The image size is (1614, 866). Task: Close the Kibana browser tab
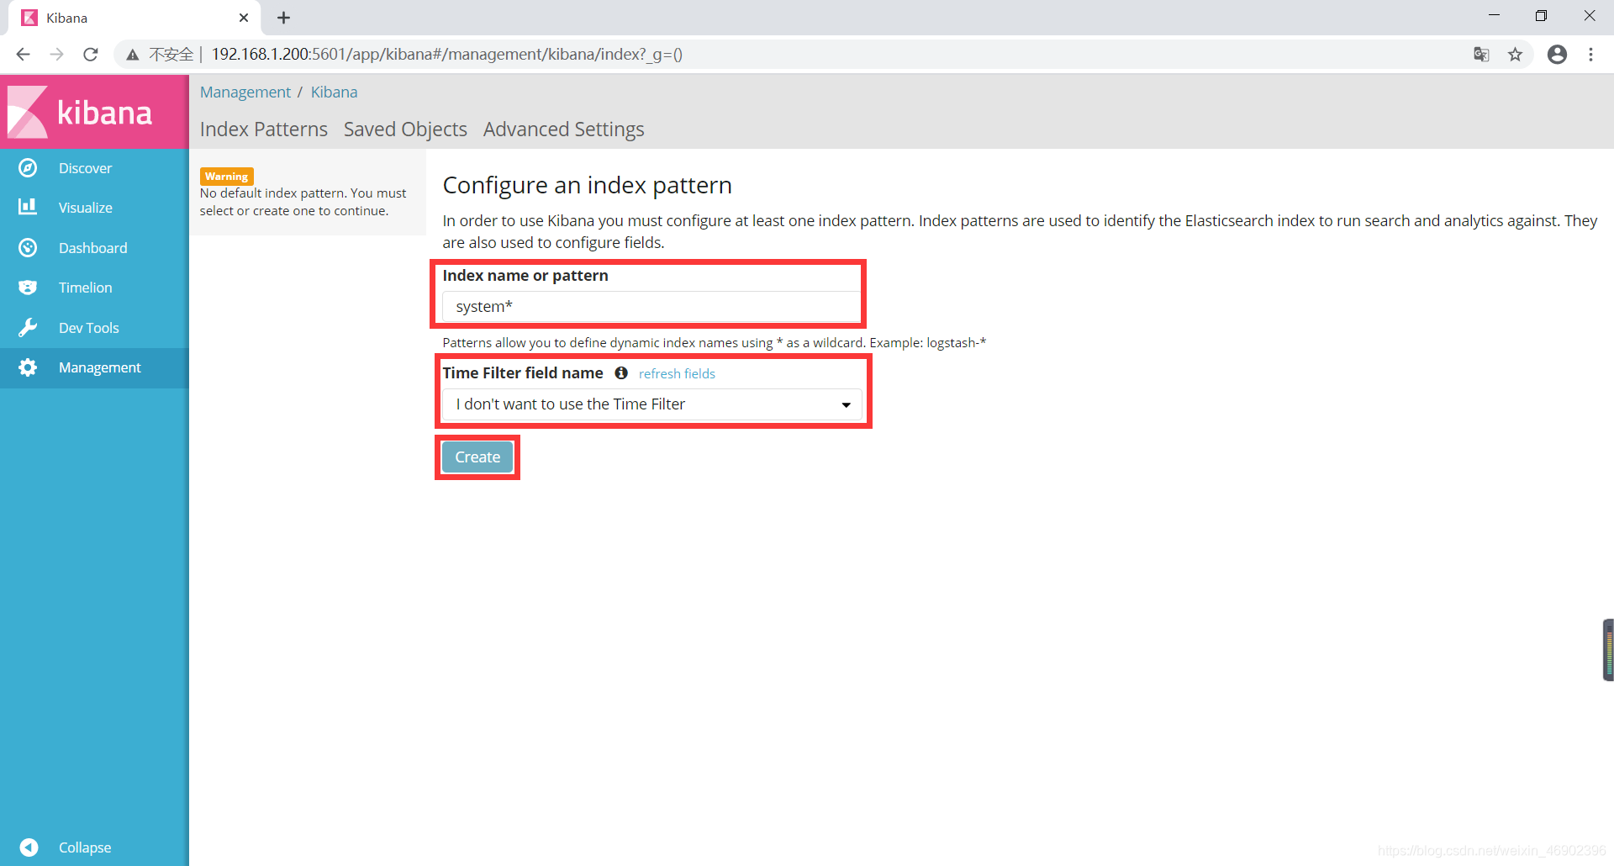(x=244, y=18)
